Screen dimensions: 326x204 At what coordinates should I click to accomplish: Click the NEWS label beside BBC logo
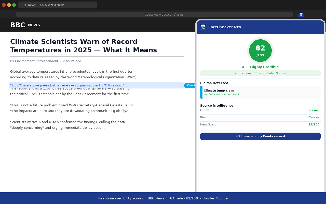click(x=34, y=25)
